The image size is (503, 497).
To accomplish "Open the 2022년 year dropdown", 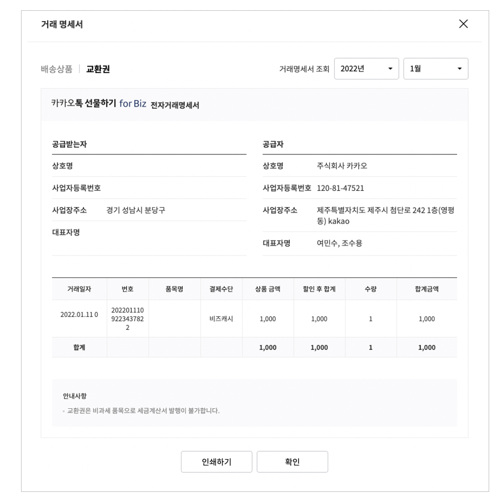I will point(366,69).
